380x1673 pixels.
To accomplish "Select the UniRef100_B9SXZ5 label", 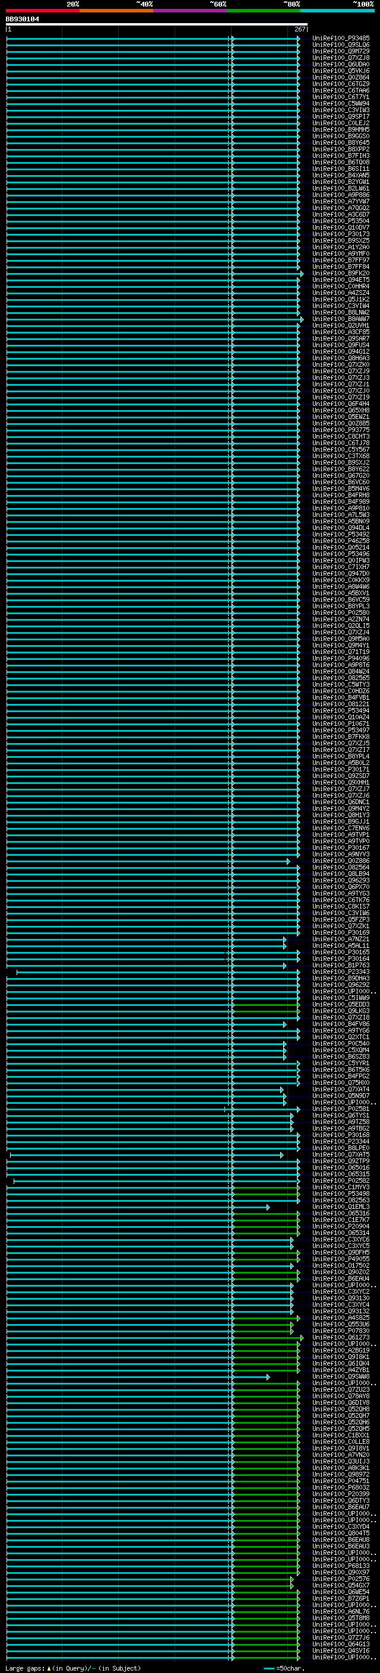I will pyautogui.click(x=341, y=241).
